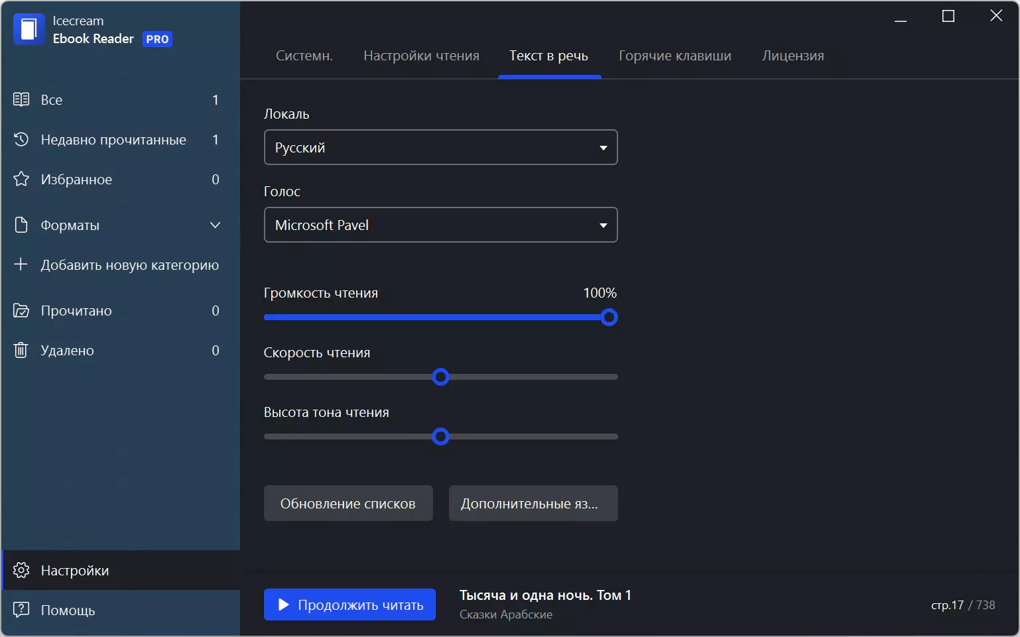Expand the Форматы chevron
The image size is (1020, 637).
pyautogui.click(x=215, y=225)
